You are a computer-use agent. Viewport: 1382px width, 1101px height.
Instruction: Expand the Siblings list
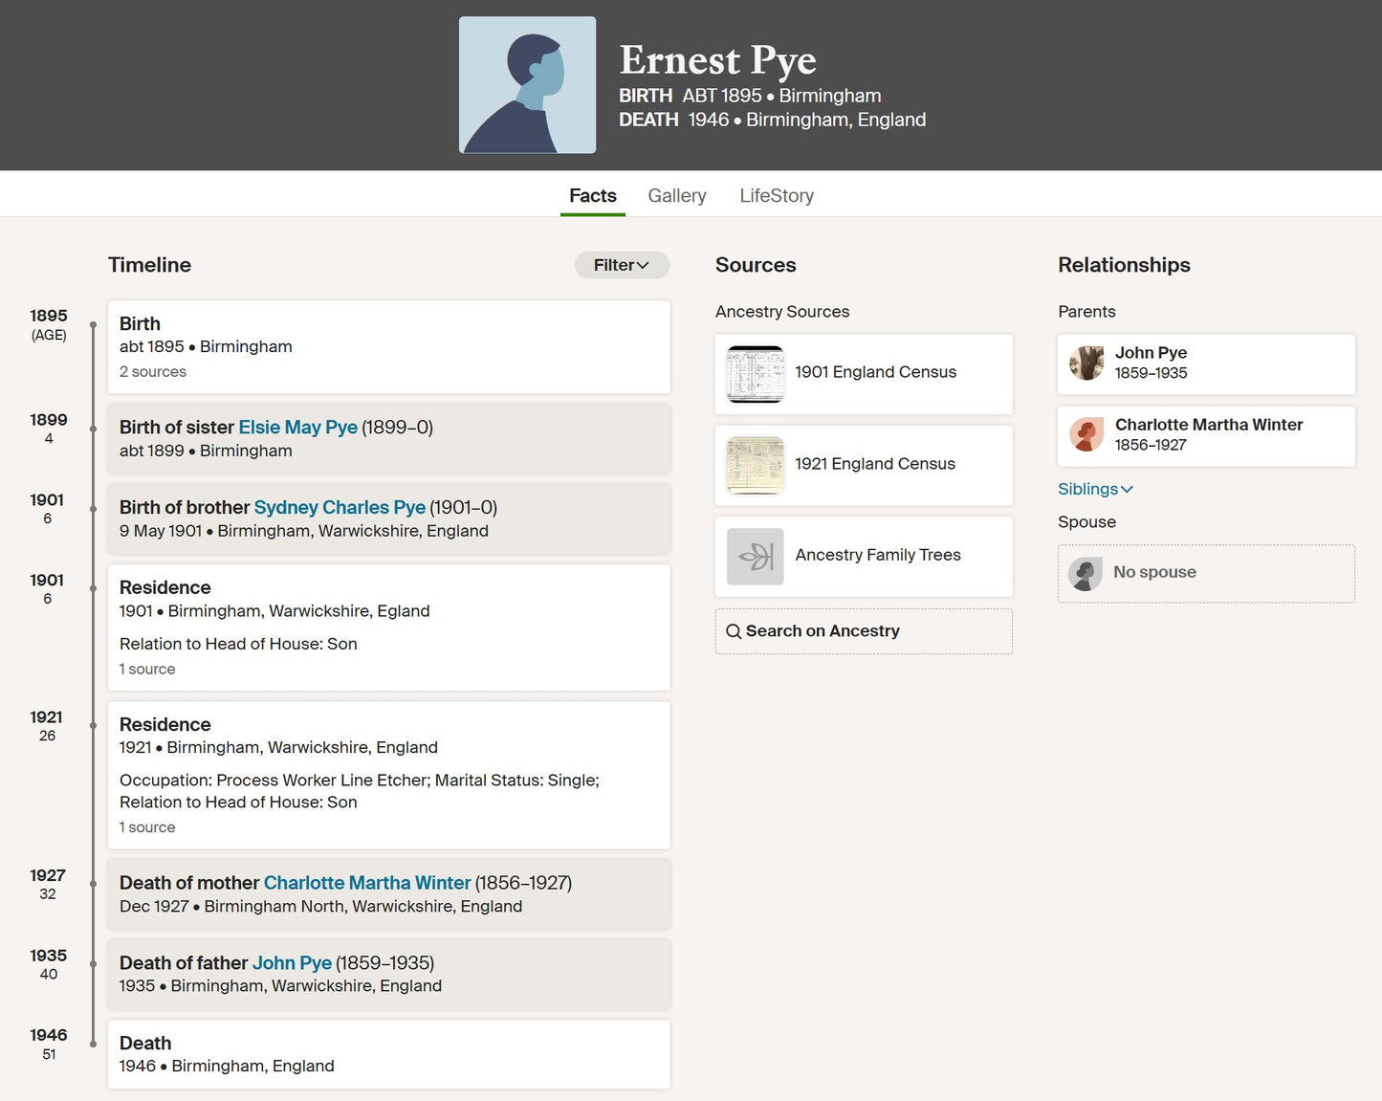(x=1095, y=489)
